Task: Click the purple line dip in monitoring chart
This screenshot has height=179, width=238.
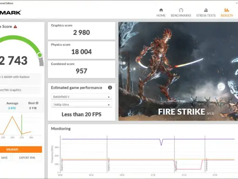Action: pos(161,142)
